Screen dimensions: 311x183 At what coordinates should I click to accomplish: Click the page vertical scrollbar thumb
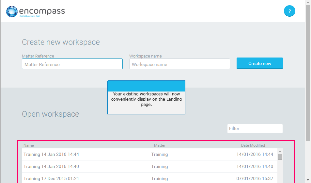click(x=308, y=73)
